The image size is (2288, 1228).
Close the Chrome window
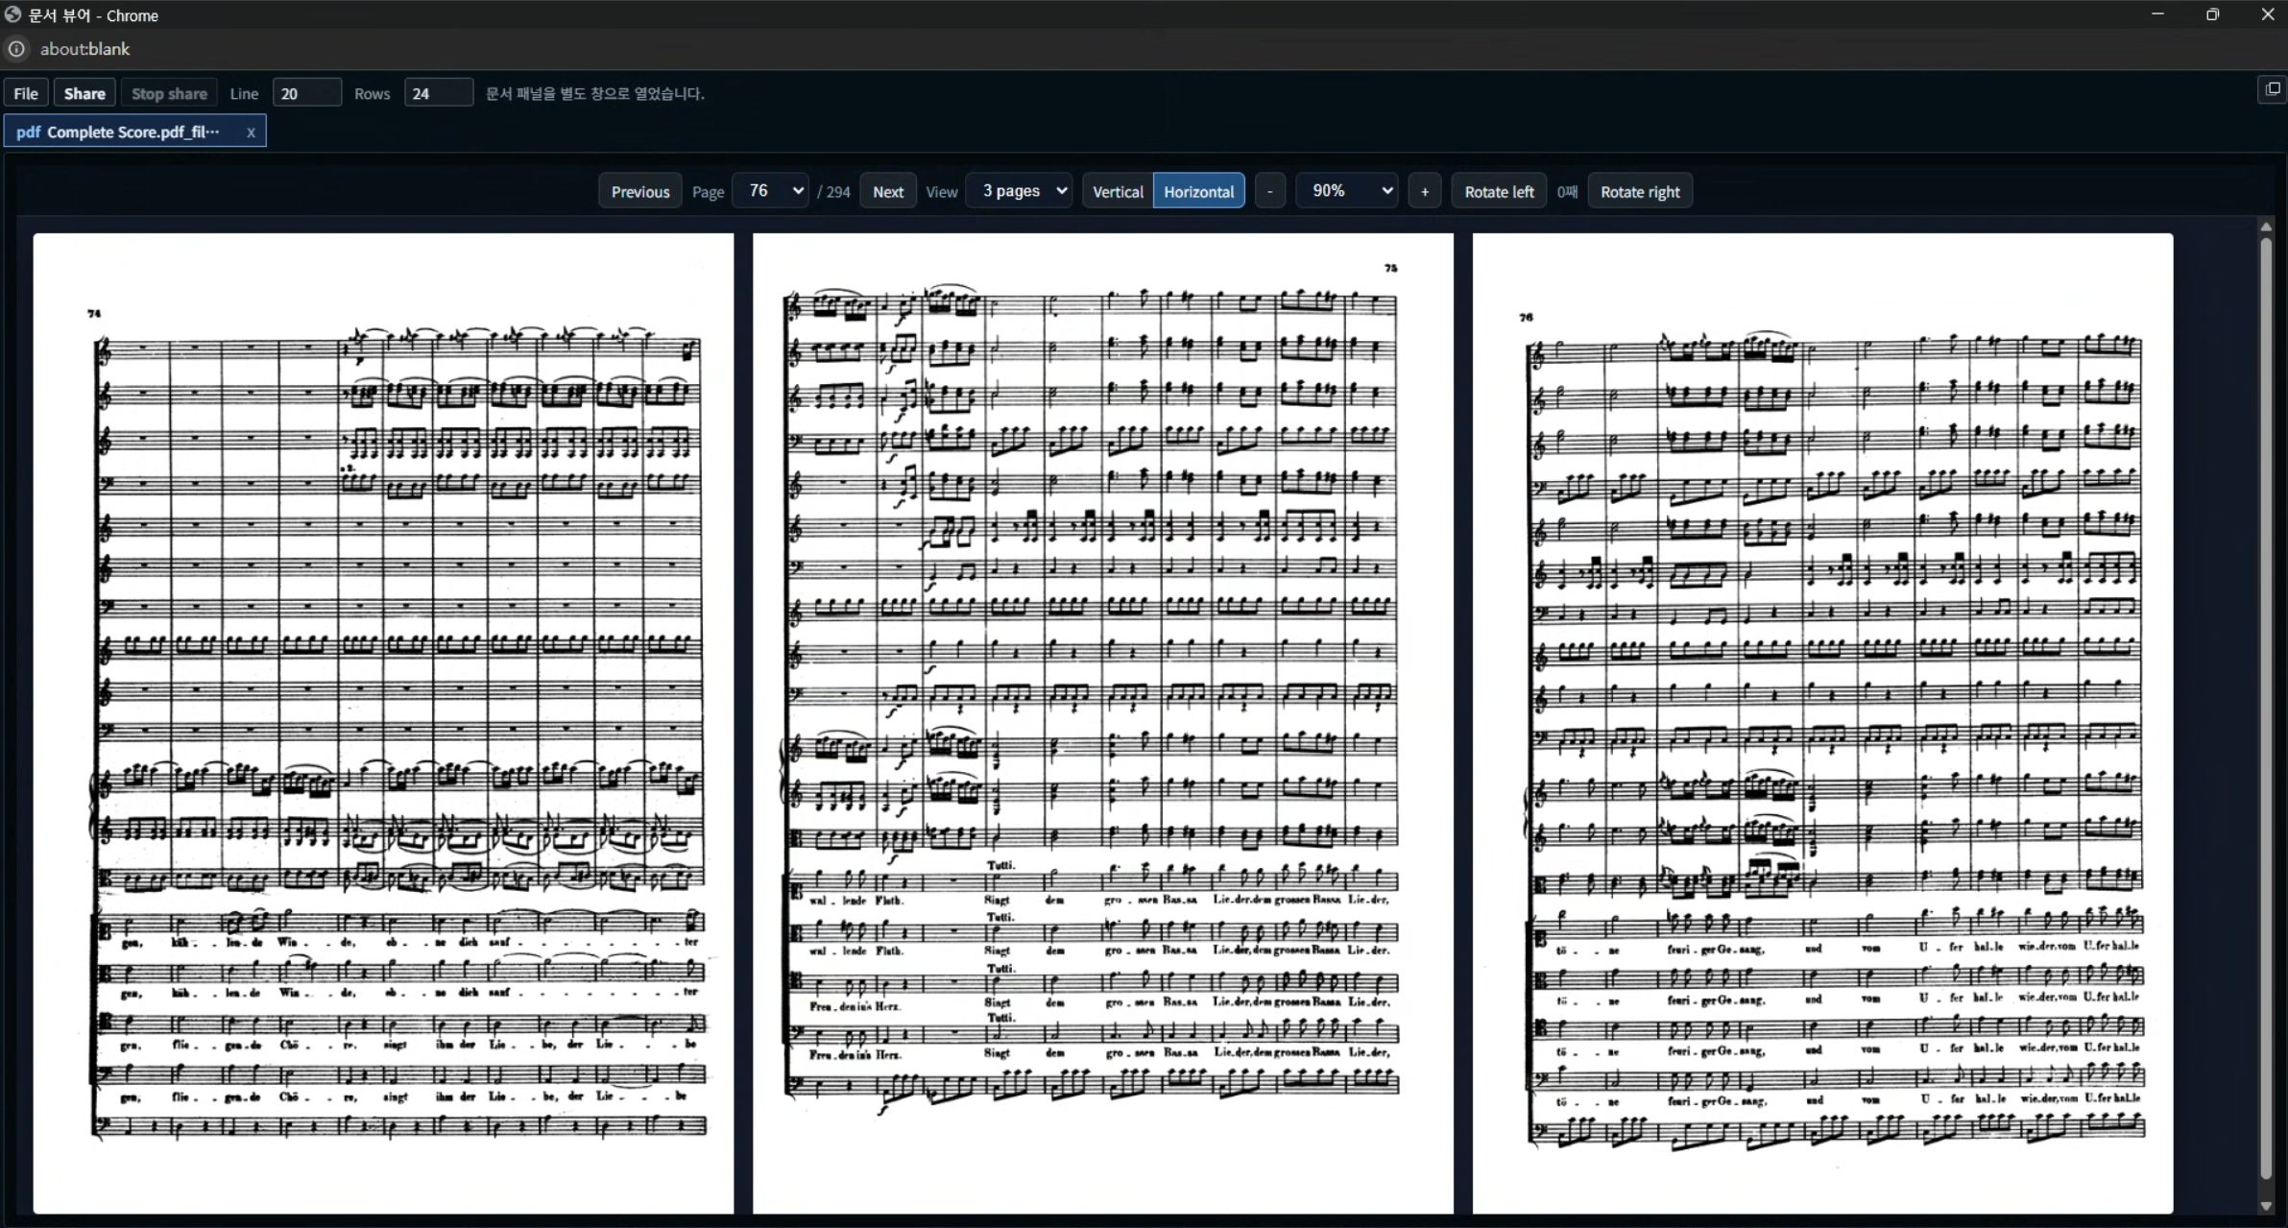[x=2267, y=13]
